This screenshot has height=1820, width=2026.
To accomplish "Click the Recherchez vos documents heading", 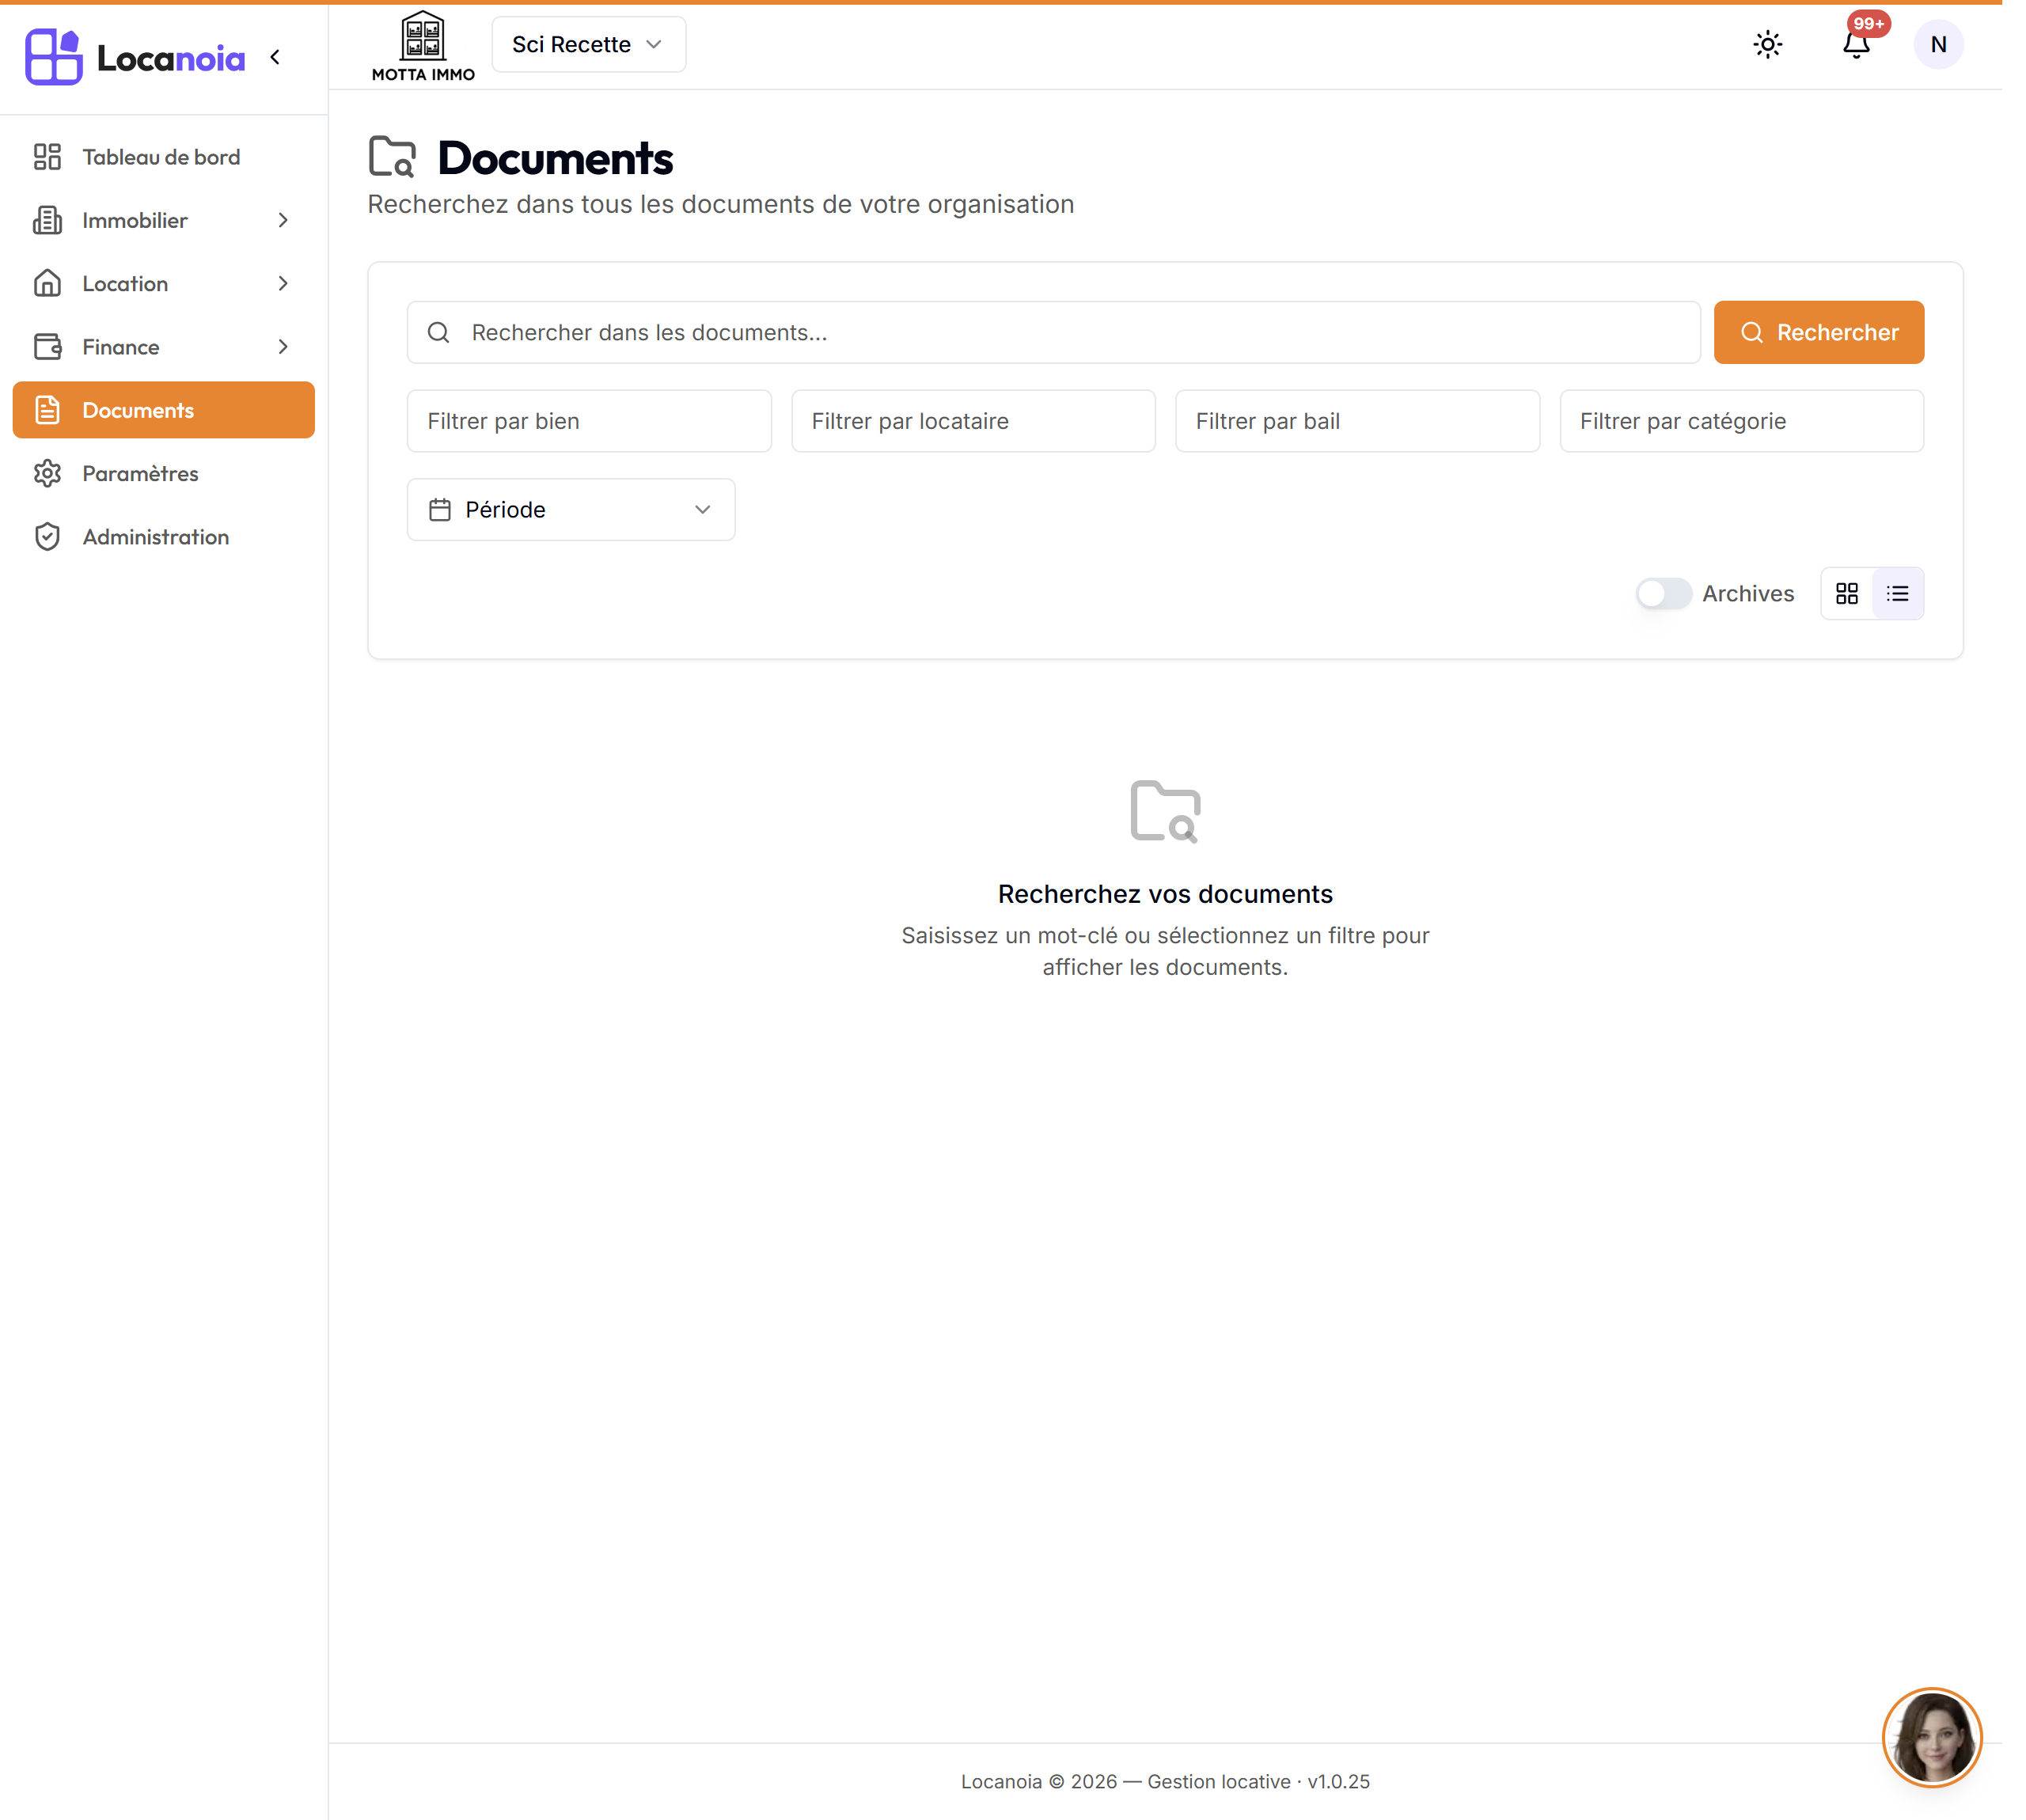I will point(1165,894).
